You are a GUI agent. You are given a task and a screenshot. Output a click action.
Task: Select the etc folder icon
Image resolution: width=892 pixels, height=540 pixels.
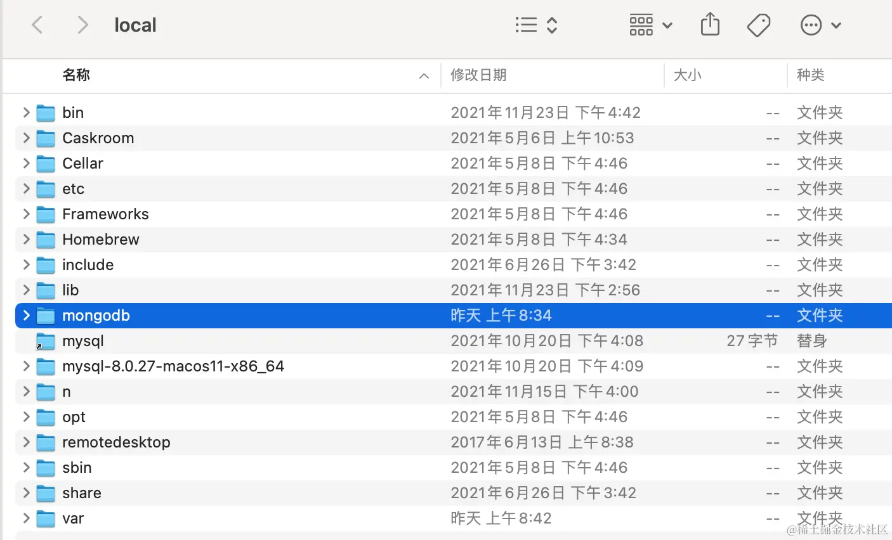(46, 189)
